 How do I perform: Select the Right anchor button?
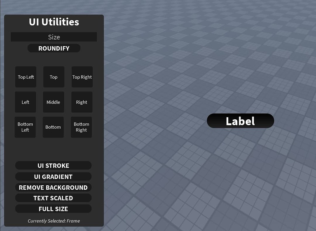pos(81,102)
